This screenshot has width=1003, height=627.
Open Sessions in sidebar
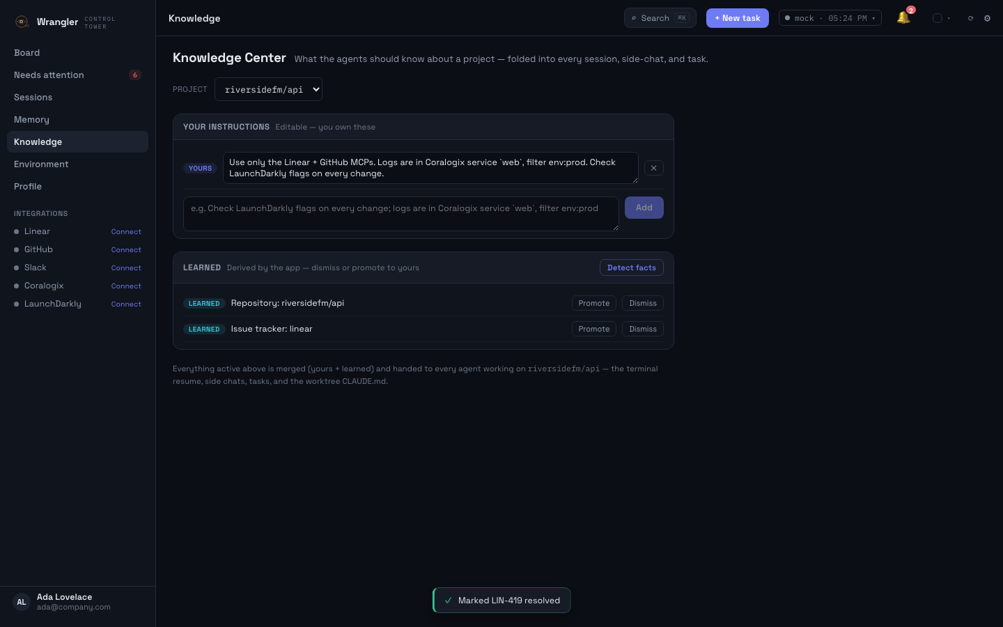(77, 98)
